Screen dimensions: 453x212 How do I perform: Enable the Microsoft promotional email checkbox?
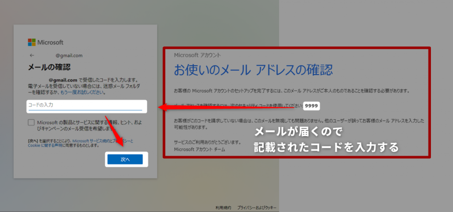31,122
